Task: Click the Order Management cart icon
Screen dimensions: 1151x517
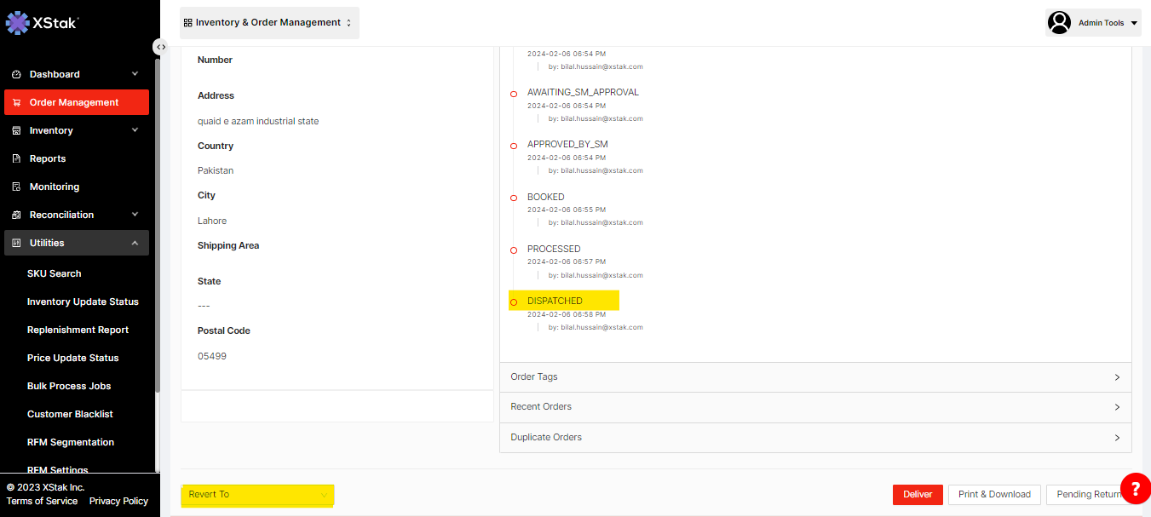Action: (x=16, y=102)
